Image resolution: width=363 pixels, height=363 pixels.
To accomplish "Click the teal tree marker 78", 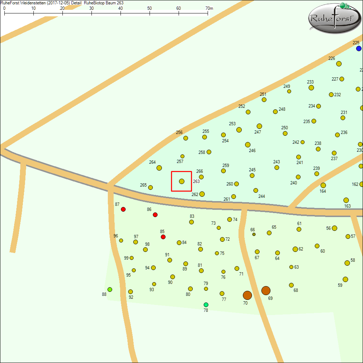I will click(206, 305).
